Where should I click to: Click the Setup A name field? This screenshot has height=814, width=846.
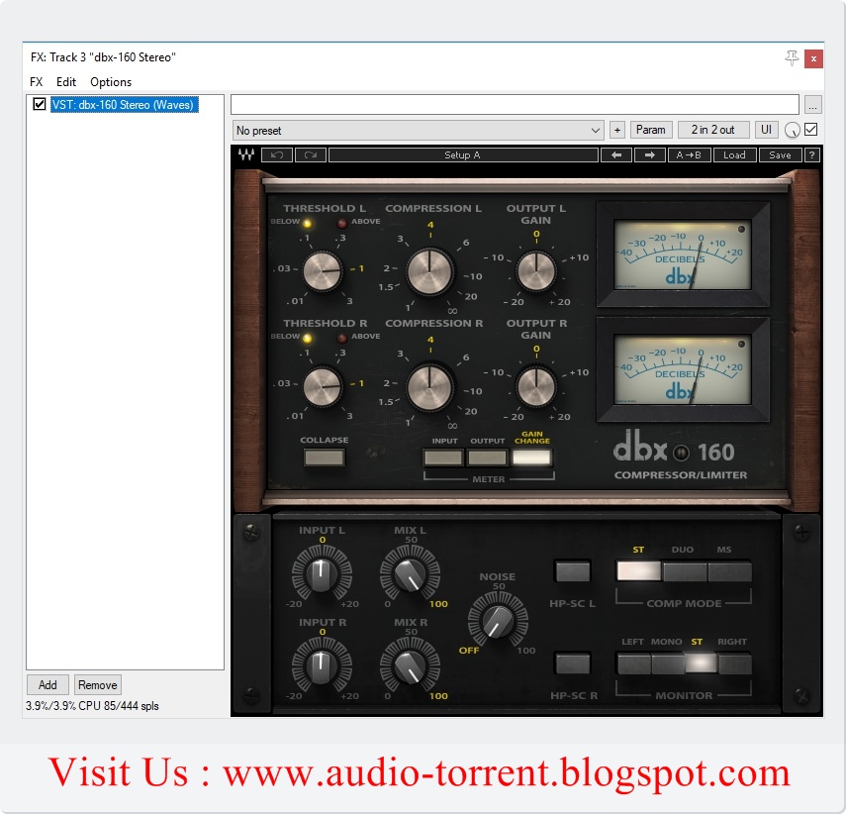tap(463, 155)
